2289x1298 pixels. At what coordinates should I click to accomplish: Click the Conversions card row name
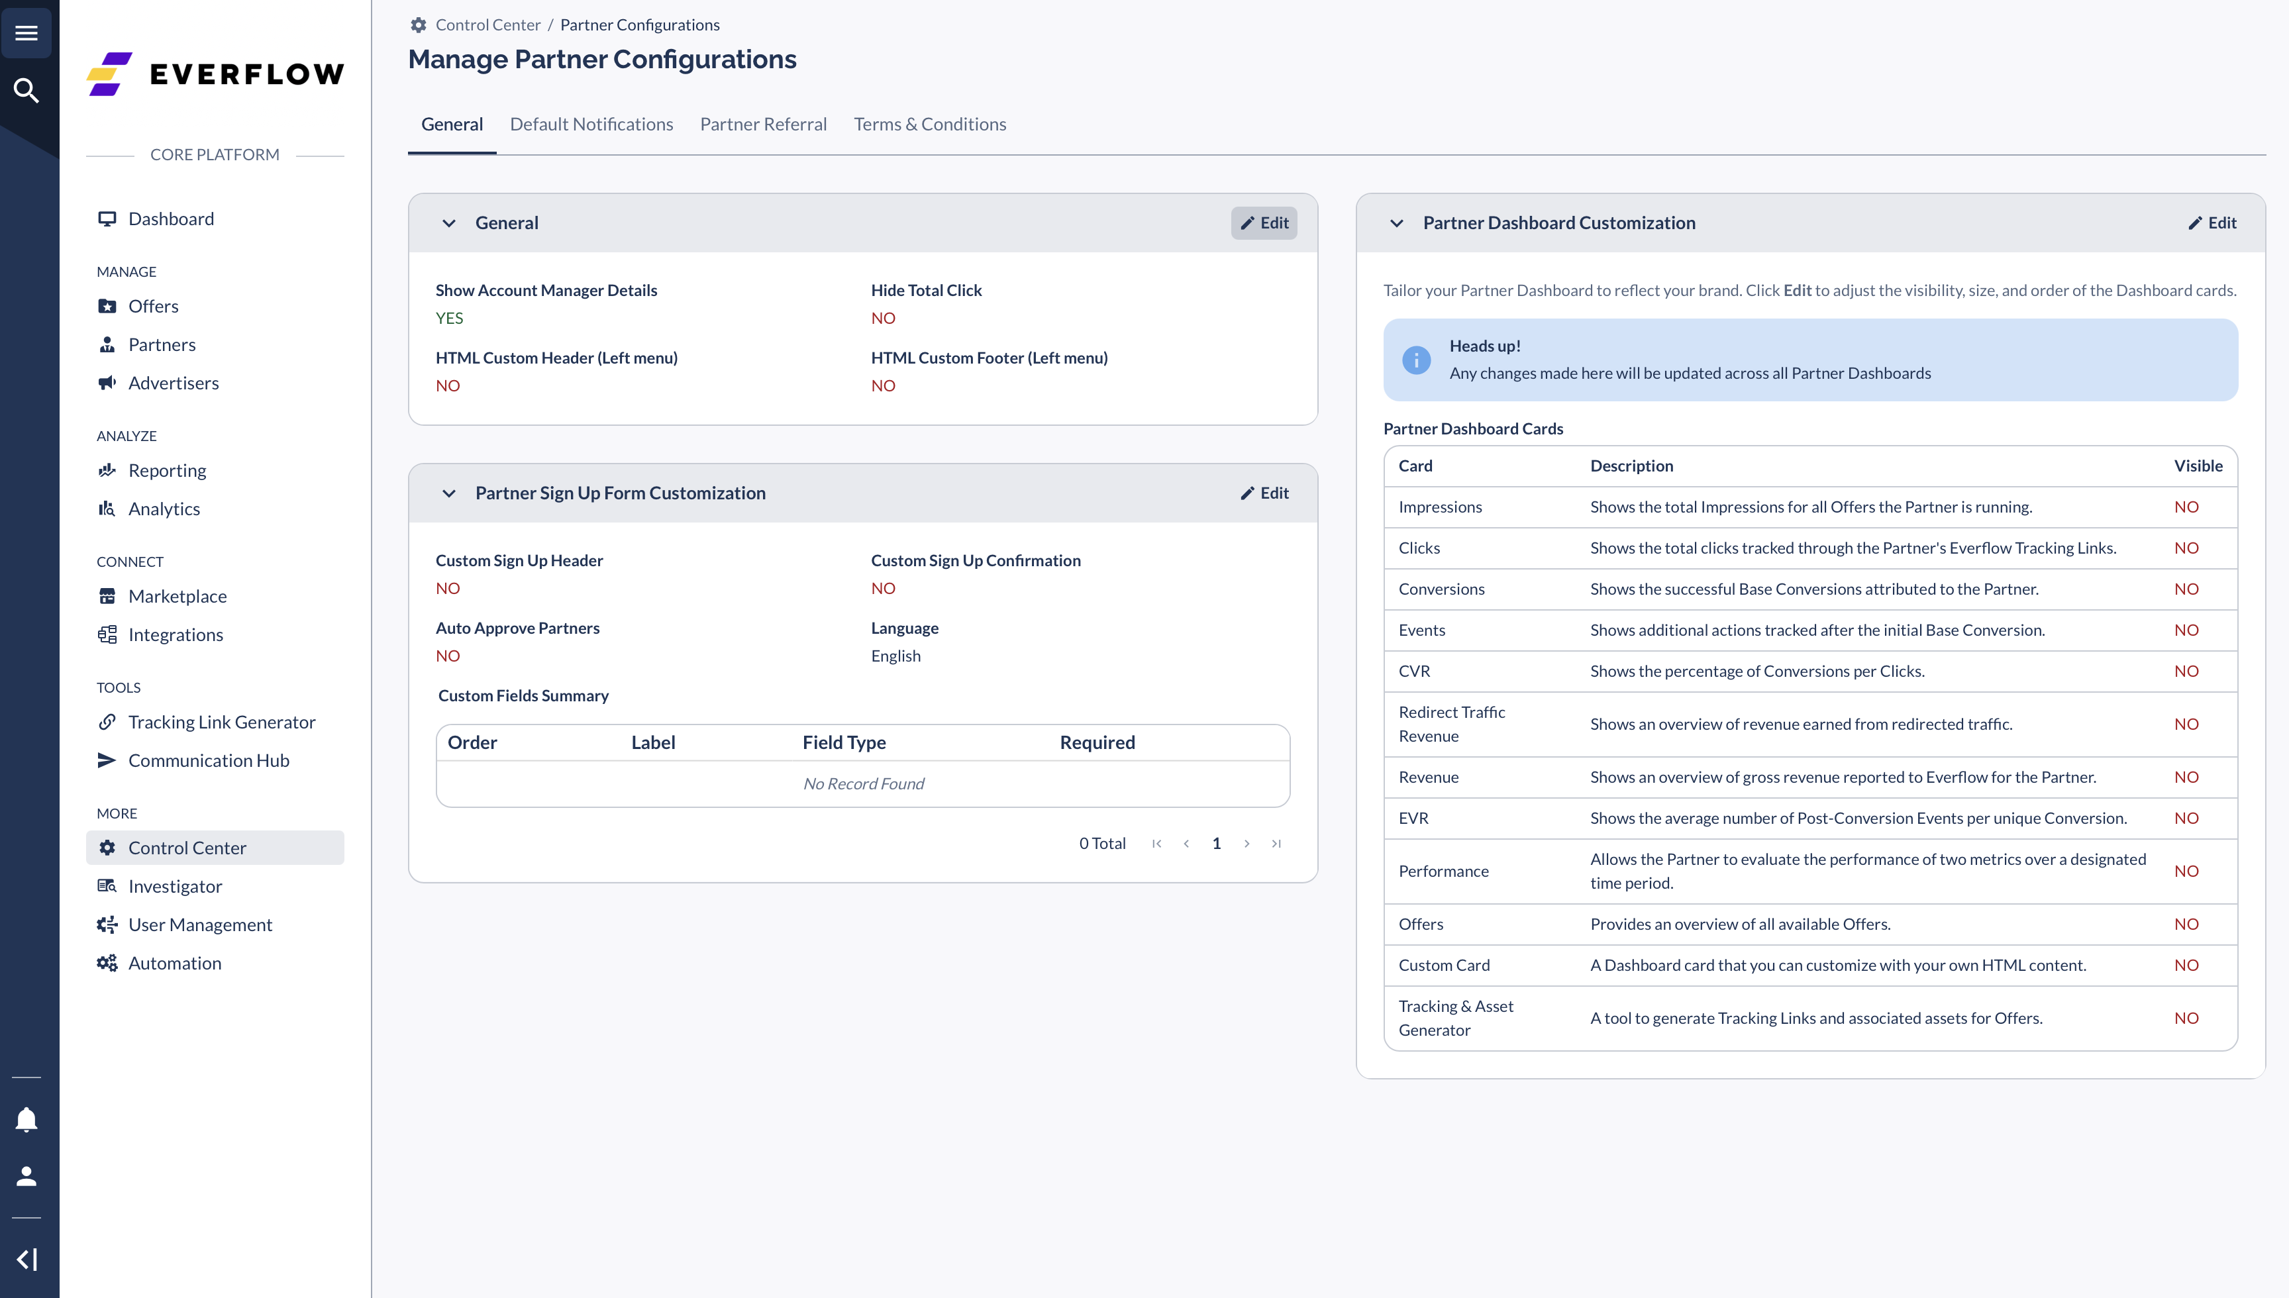pyautogui.click(x=1441, y=588)
